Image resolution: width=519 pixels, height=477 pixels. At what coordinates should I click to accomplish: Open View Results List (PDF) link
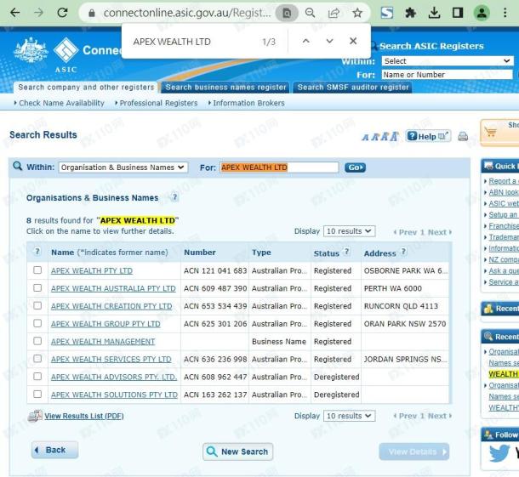point(84,416)
